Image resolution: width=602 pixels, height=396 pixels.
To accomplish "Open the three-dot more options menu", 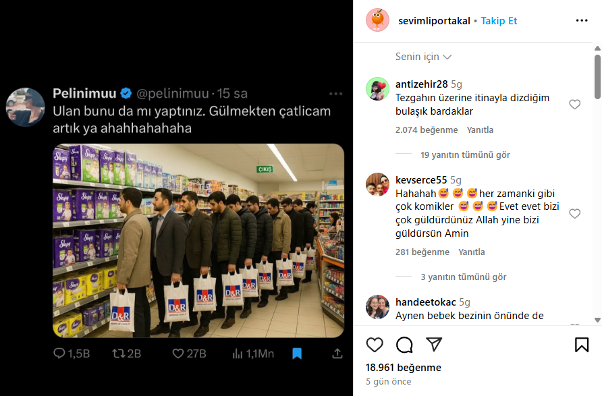I will (x=581, y=21).
